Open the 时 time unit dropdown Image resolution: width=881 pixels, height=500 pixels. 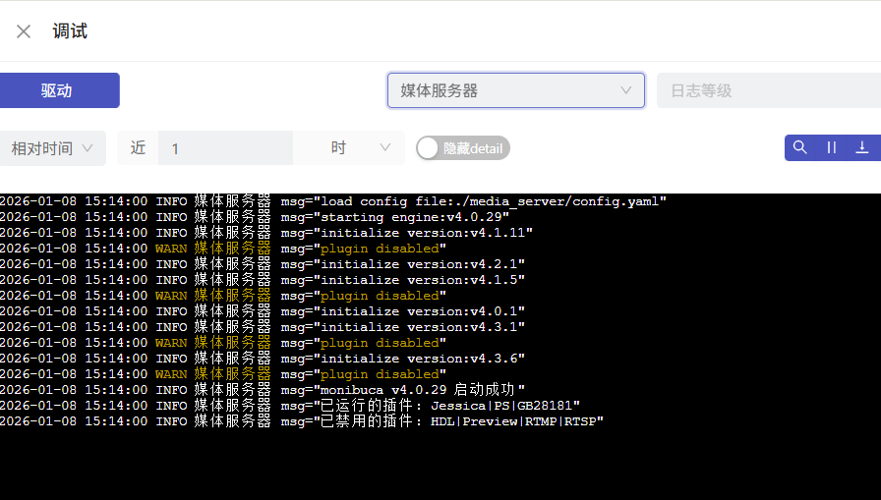tap(361, 148)
